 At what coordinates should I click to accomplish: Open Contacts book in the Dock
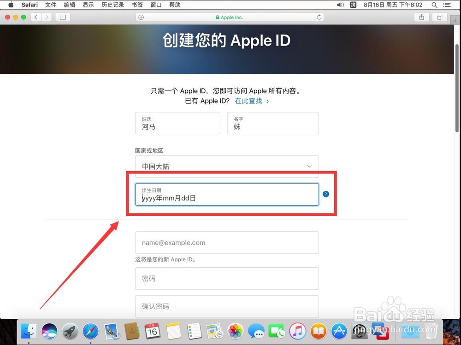tap(132, 331)
